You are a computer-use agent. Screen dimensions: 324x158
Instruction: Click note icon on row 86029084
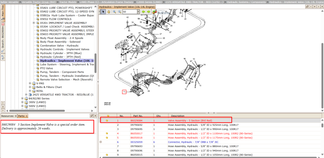(107, 121)
